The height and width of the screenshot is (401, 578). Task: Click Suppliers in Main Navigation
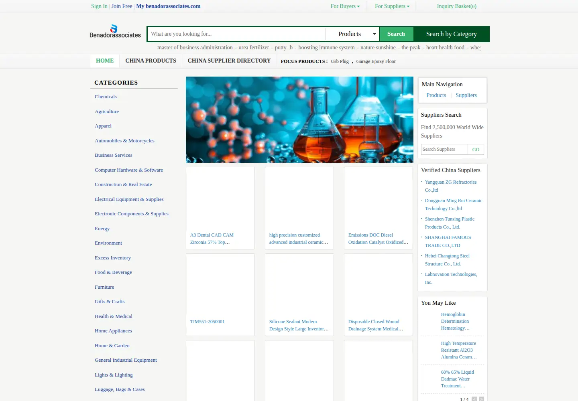pyautogui.click(x=466, y=95)
